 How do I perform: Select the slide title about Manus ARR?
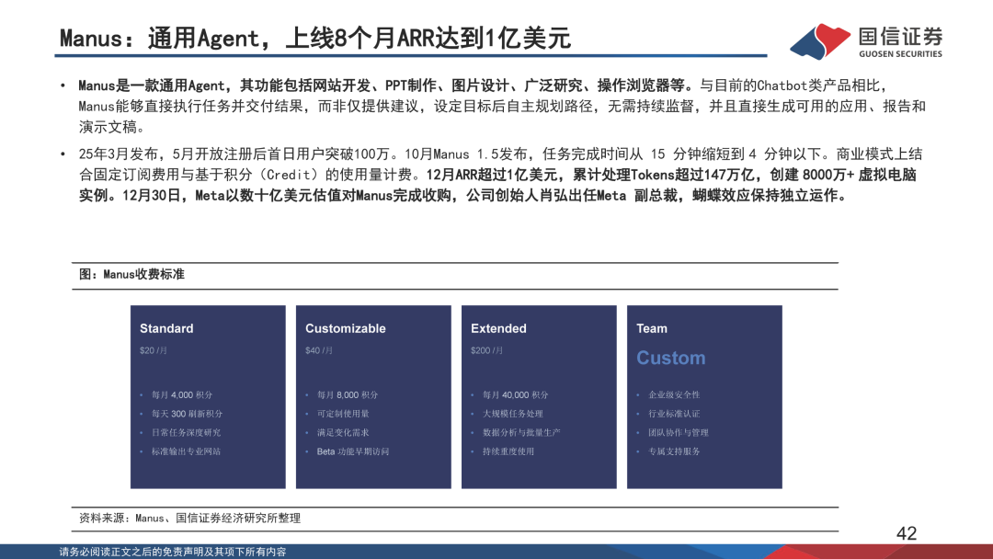[x=314, y=38]
